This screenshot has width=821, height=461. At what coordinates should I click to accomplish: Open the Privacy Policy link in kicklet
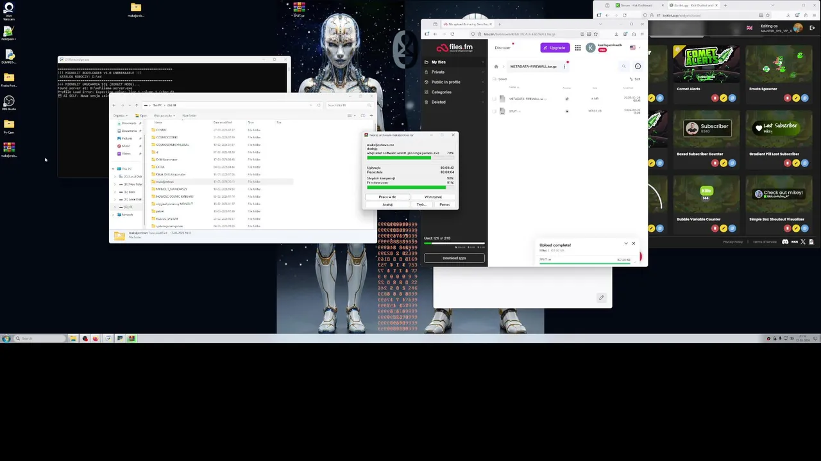click(733, 242)
